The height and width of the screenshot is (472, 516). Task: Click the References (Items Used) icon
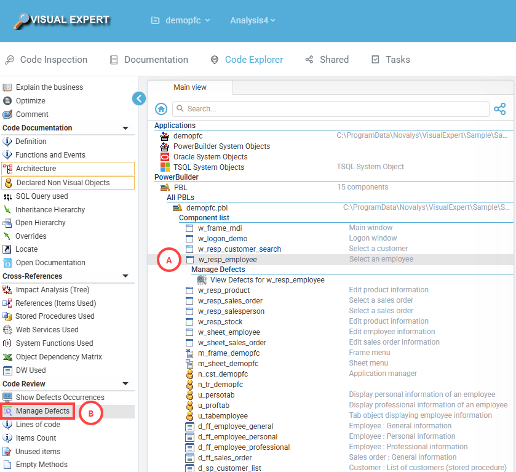[7, 303]
